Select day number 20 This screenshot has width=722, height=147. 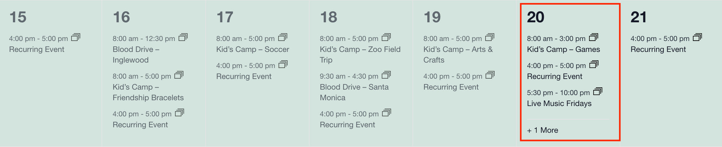coord(535,17)
